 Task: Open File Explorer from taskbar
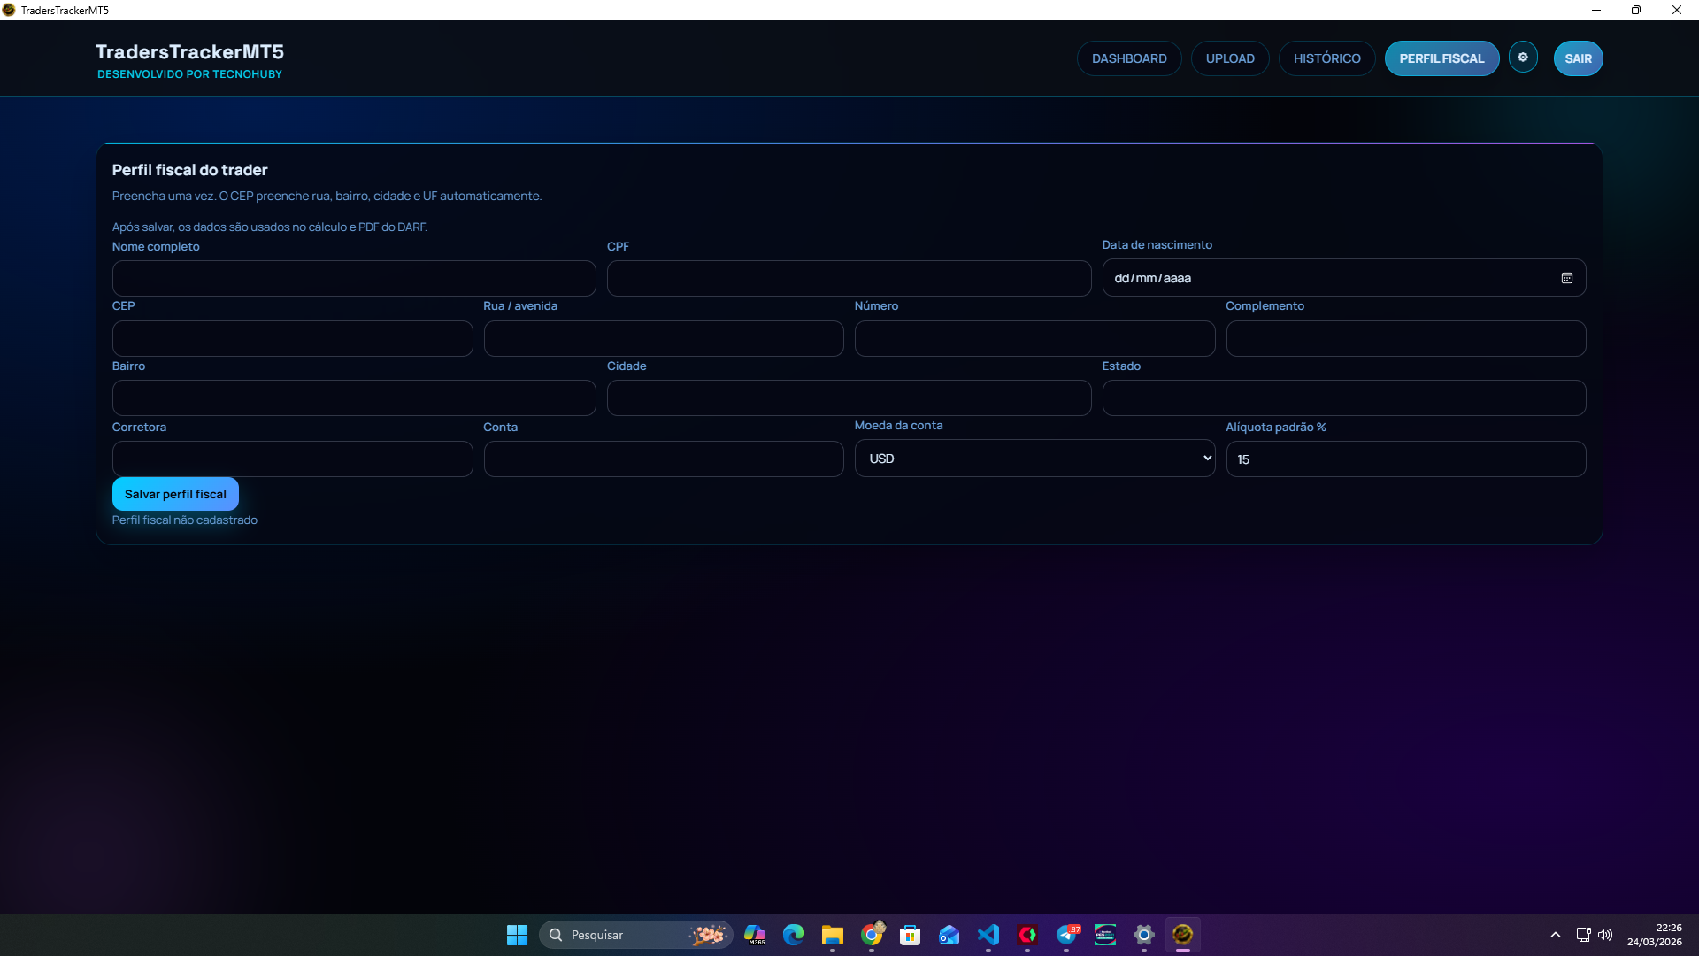(x=832, y=935)
